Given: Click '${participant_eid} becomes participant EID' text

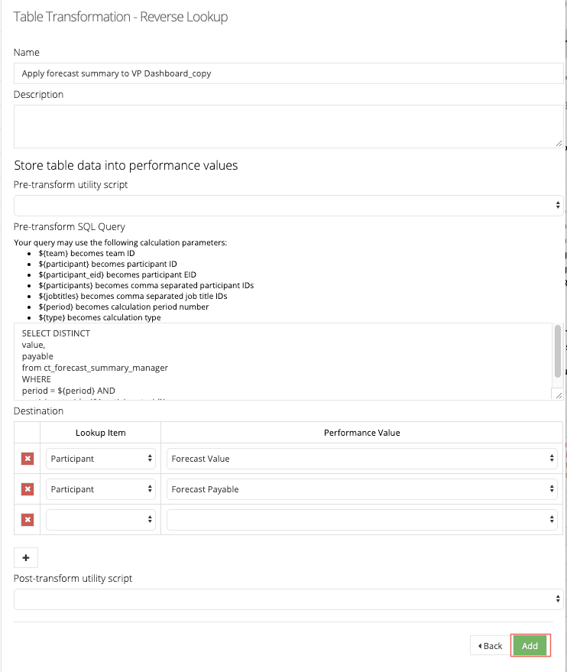Looking at the screenshot, I should (118, 274).
